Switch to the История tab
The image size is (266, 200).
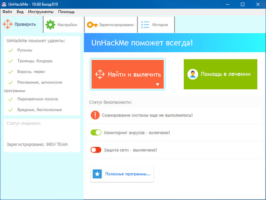pyautogui.click(x=160, y=25)
